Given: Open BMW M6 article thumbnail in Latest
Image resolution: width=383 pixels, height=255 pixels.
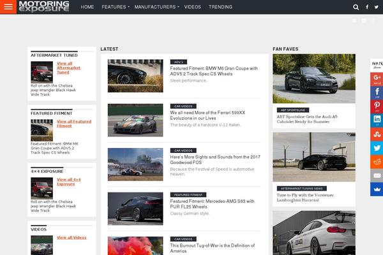Looking at the screenshot, I should tap(135, 76).
